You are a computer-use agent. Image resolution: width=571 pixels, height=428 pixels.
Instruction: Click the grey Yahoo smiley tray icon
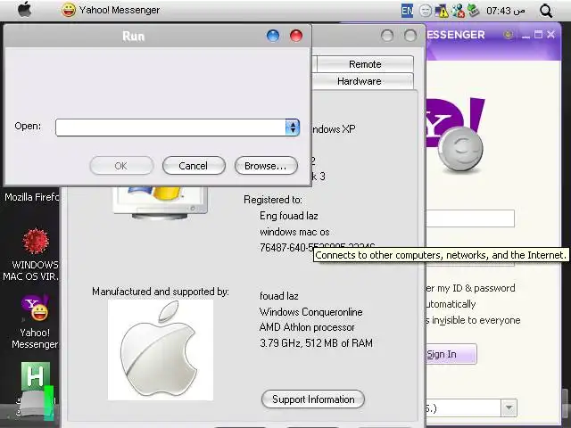click(x=425, y=11)
